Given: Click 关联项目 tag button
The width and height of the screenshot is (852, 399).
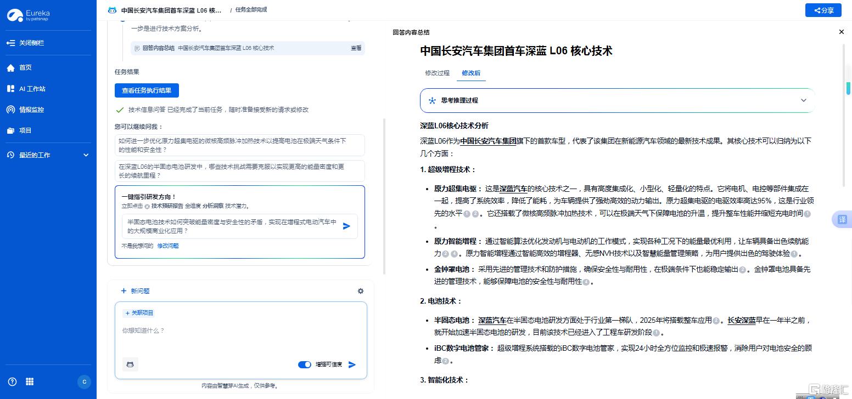Looking at the screenshot, I should coord(139,313).
